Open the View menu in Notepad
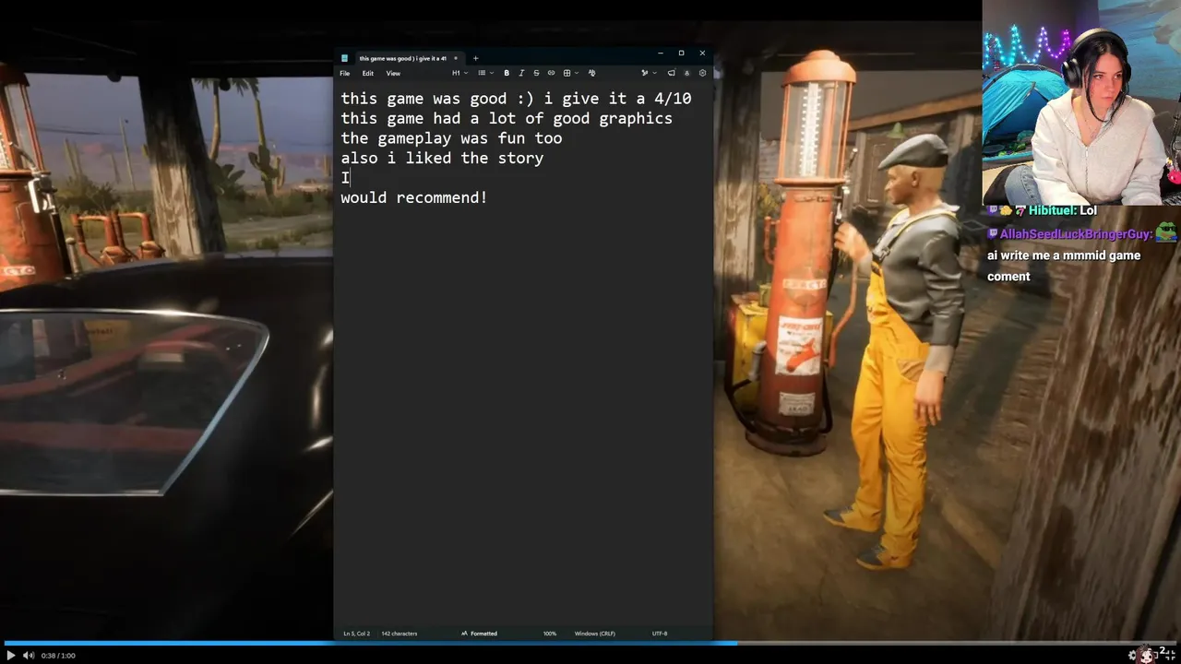Screen dimensions: 1181x664 (393, 73)
